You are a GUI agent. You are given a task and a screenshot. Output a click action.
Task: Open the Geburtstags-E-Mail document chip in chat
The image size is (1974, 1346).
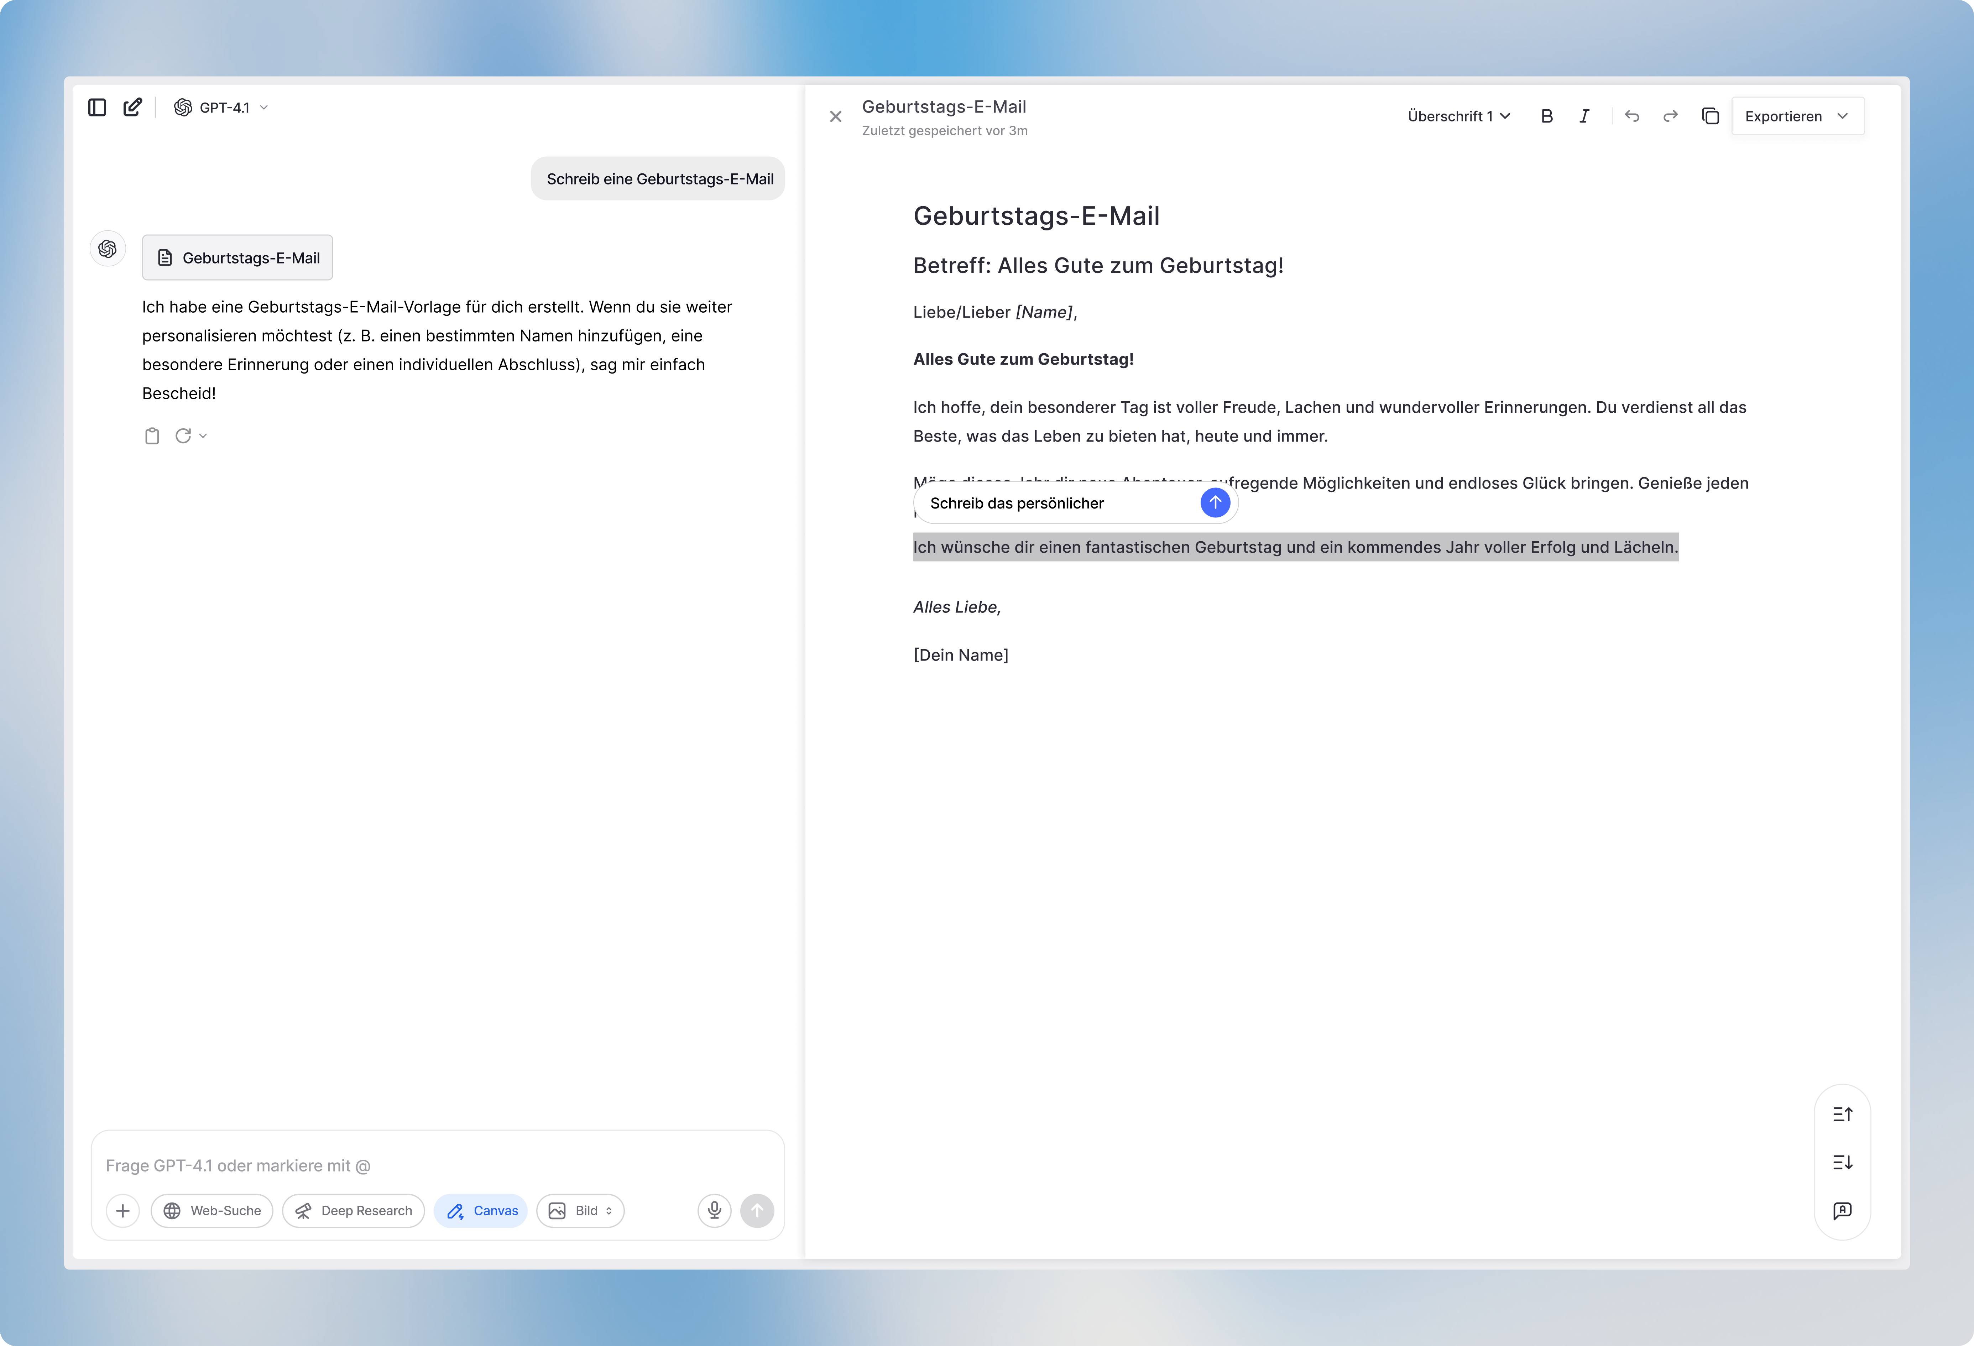point(238,257)
